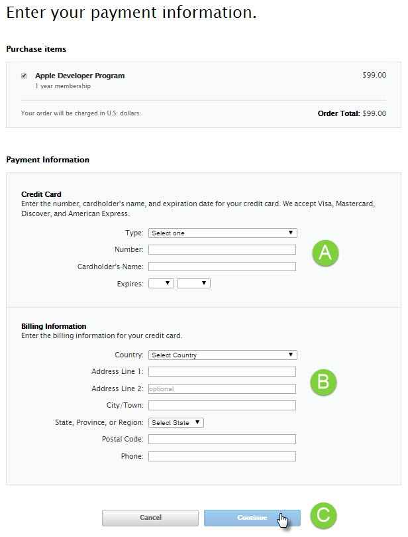Expand the Select Country dropdown

[223, 355]
